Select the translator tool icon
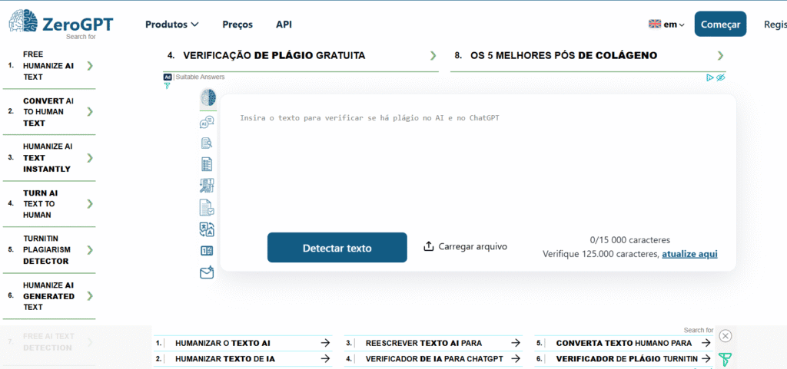Viewport: 787px width, 369px height. [x=207, y=229]
